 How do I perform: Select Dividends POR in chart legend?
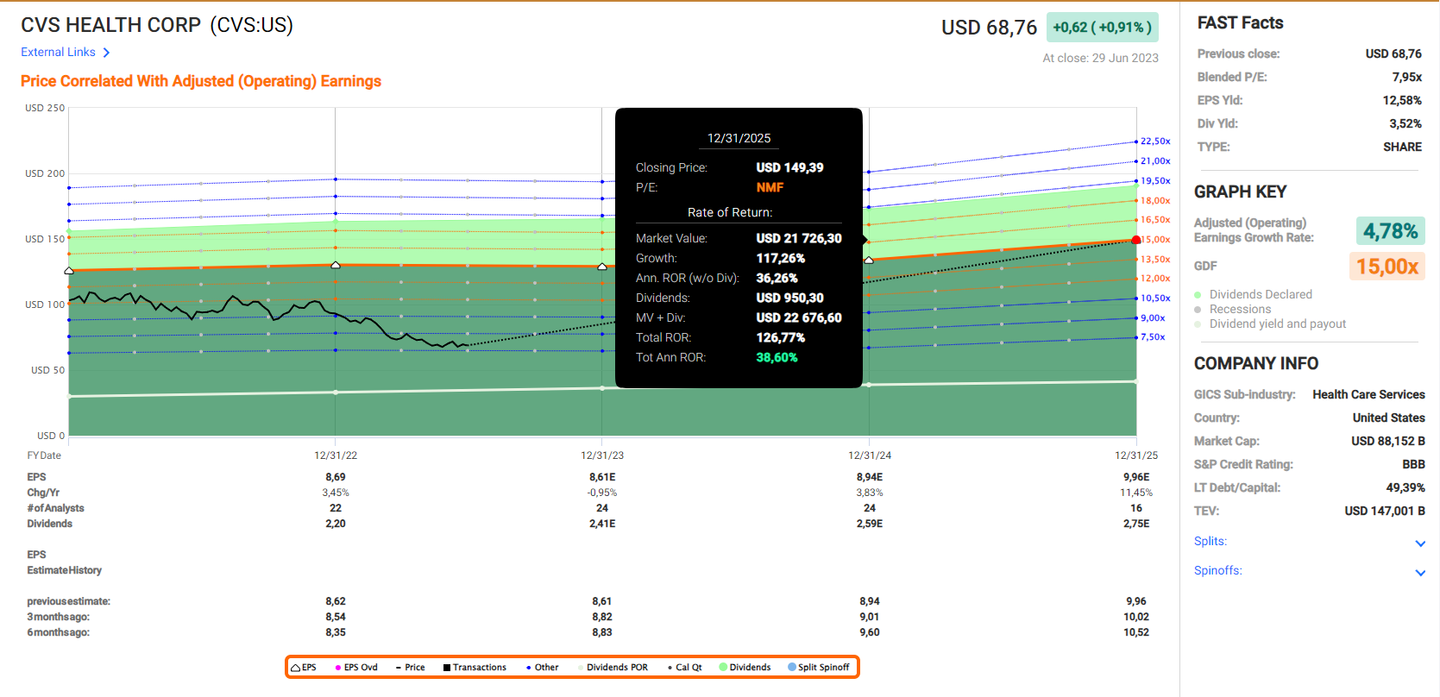click(617, 668)
